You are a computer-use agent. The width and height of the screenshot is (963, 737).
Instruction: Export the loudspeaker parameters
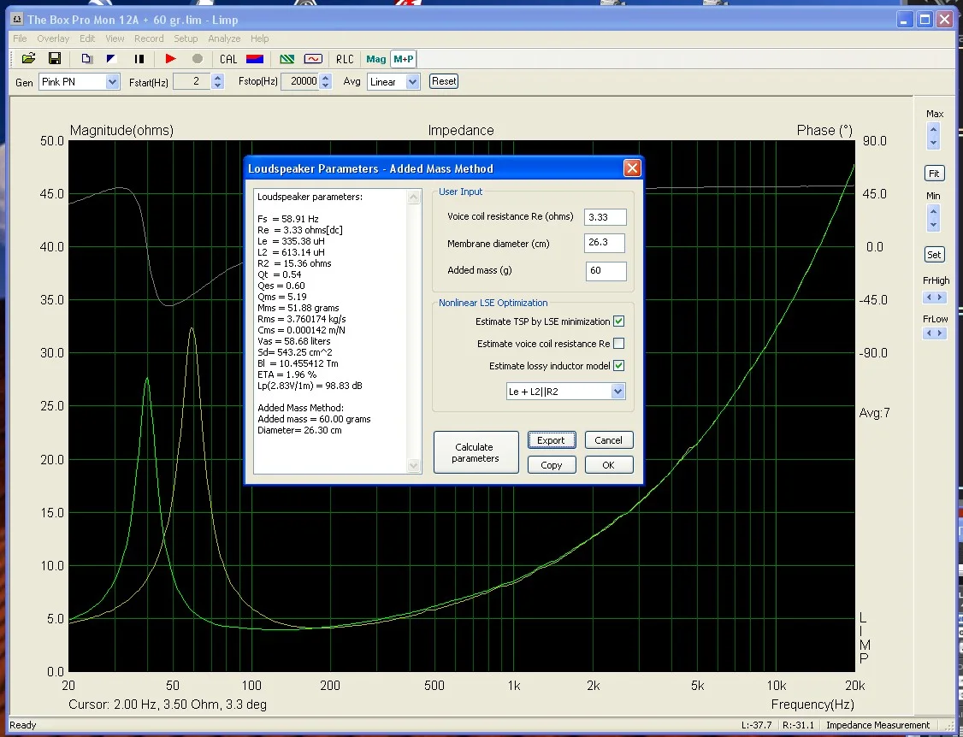click(x=552, y=439)
